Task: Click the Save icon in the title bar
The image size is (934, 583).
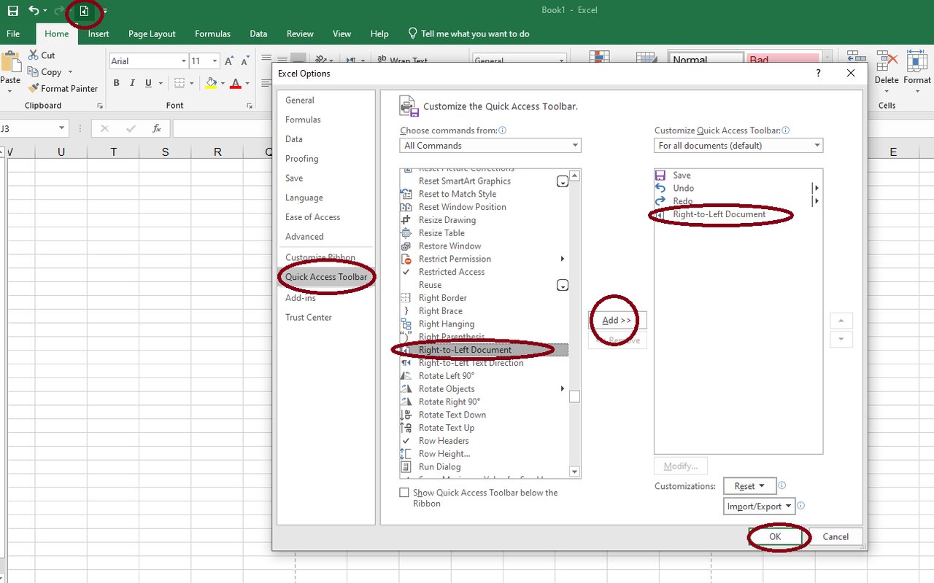Action: [x=12, y=11]
